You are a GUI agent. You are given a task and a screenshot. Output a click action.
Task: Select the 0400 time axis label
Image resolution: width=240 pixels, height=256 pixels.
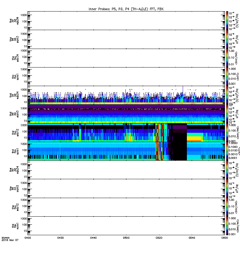tap(28, 238)
